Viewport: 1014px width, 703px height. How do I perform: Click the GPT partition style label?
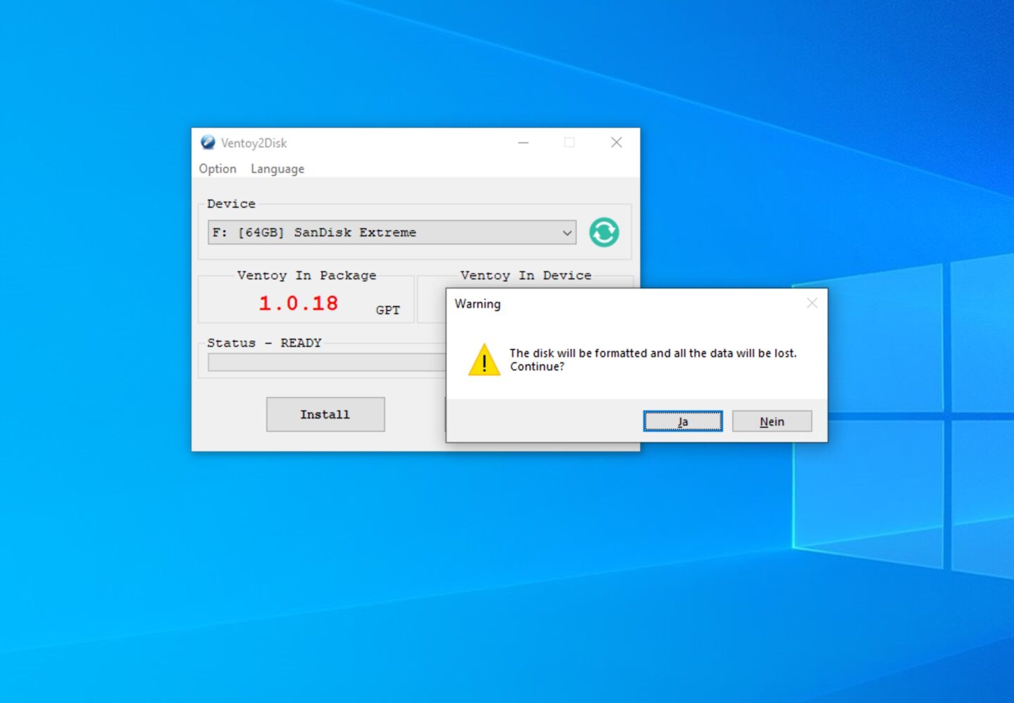[x=387, y=310]
